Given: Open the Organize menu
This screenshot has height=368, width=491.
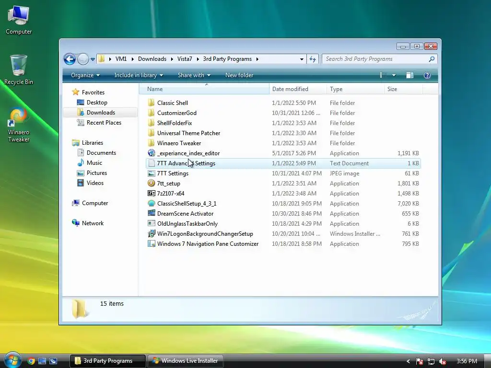Looking at the screenshot, I should [x=85, y=75].
